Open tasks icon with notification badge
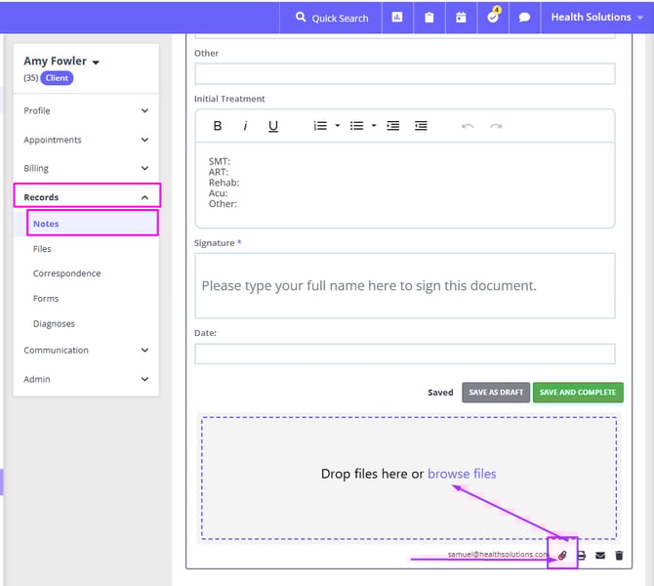 [493, 18]
